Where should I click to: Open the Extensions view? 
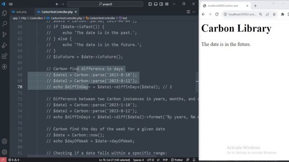point(5,56)
